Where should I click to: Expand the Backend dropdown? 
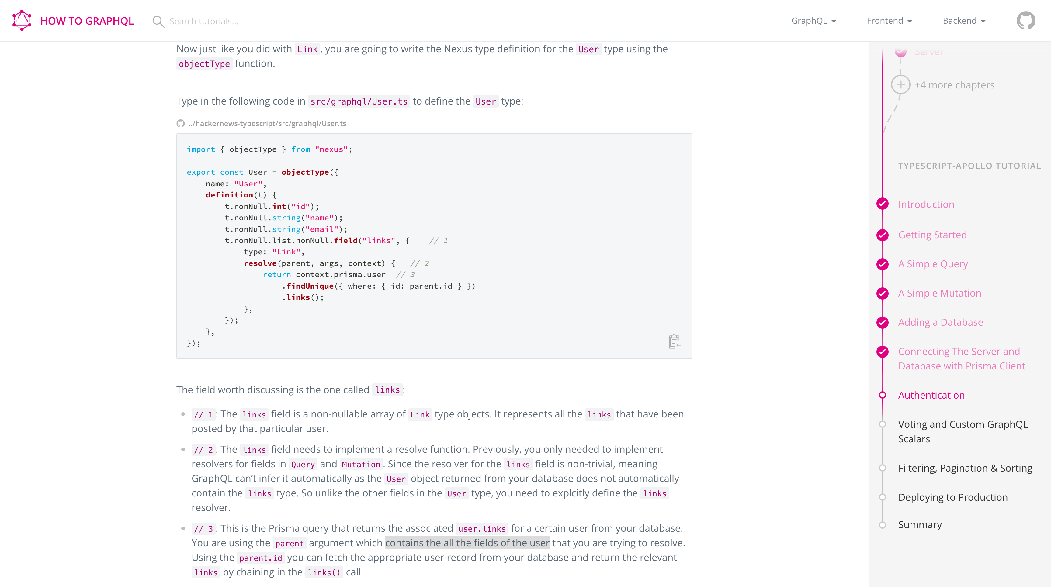963,21
